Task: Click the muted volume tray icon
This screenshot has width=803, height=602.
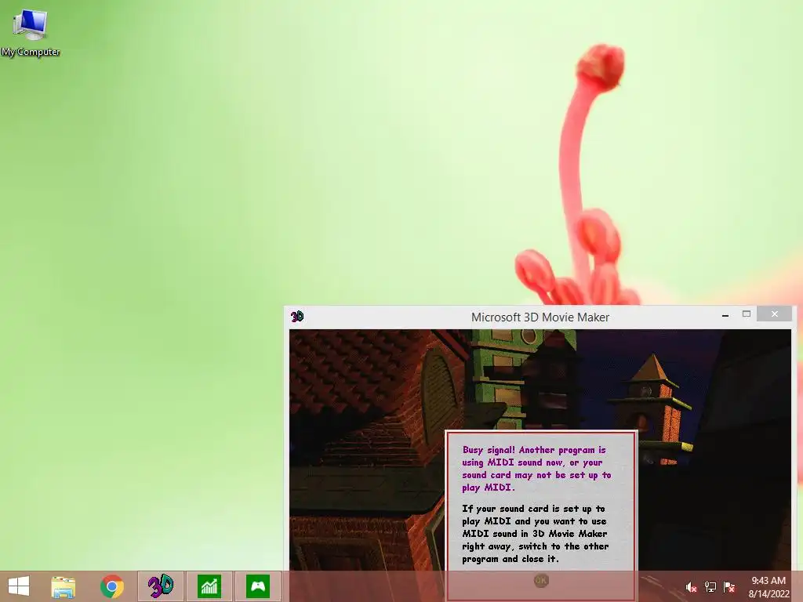Action: coord(691,587)
